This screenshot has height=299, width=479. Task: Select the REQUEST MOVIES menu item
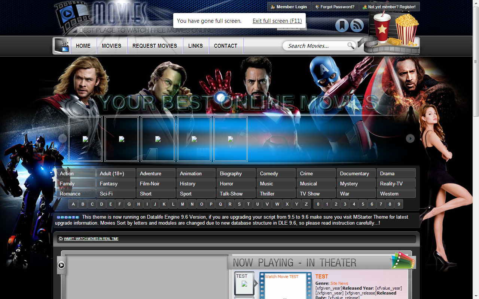[155, 46]
